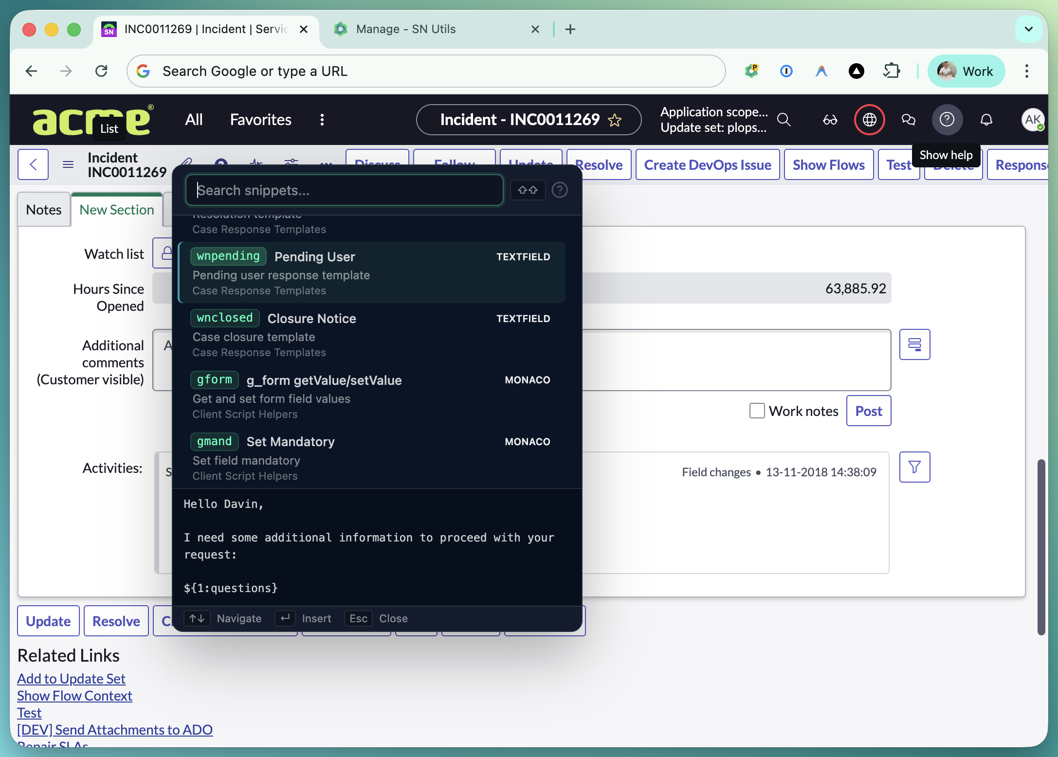Open the Chrome tab search chevron
Screen dimensions: 1058x757
pos(1029,29)
